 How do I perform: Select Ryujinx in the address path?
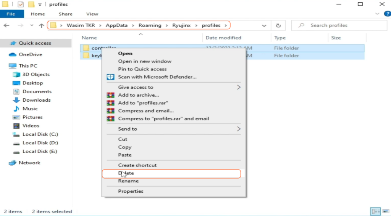coord(181,26)
